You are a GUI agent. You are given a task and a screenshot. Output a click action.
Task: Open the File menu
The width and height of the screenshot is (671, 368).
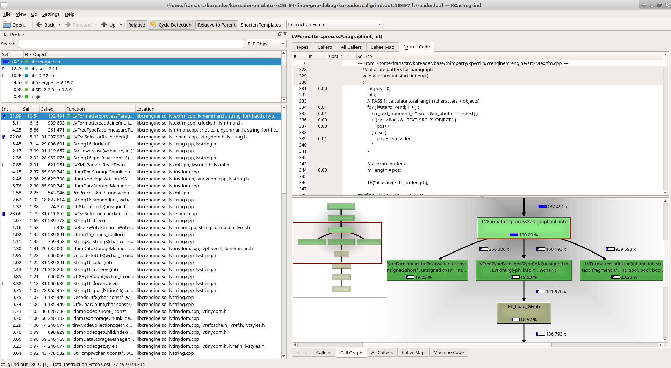pos(7,14)
